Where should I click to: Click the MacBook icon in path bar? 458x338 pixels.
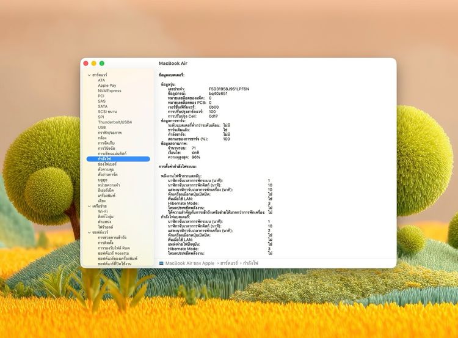[x=161, y=263]
